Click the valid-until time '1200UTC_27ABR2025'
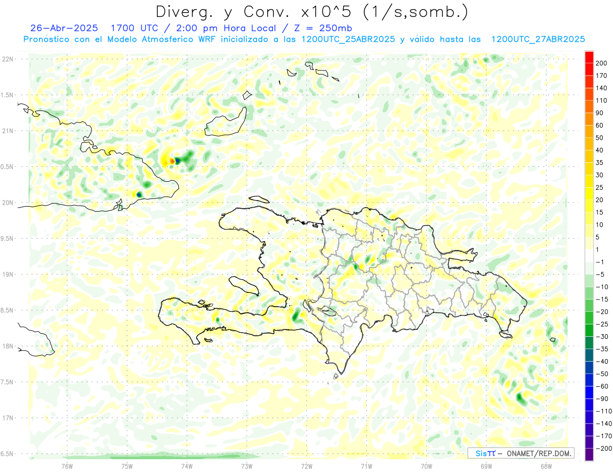Viewport: 613px width, 473px height. tap(538, 39)
